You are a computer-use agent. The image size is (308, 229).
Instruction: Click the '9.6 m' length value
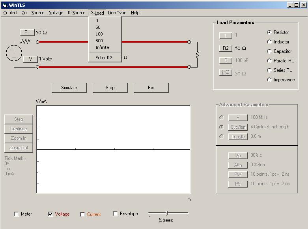[x=256, y=136]
